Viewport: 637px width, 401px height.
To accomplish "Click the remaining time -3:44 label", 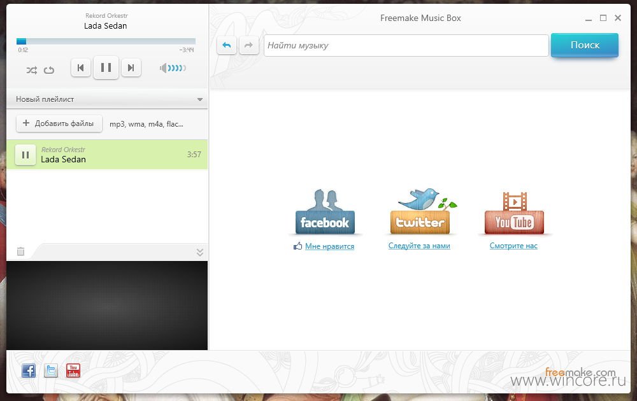I will (x=187, y=50).
